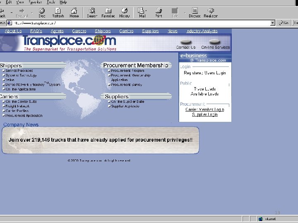
Task: Open On-line Applications under Shippers
Action: 21,89
